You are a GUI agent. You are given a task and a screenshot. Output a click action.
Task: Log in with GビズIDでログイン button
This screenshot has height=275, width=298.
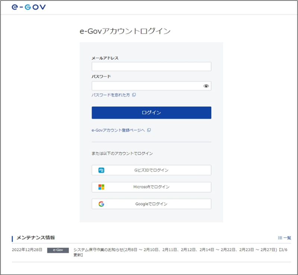151,170
